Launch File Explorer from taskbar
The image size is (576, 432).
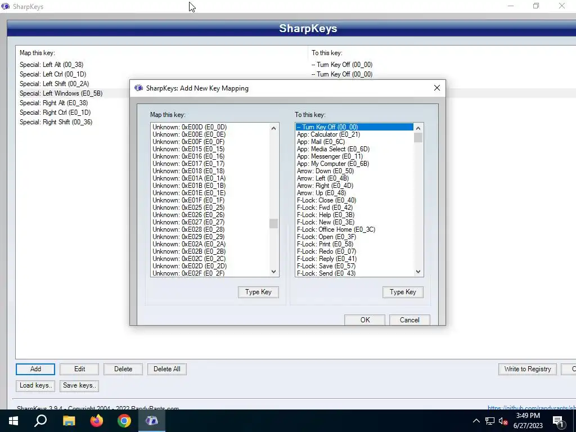[x=69, y=421]
